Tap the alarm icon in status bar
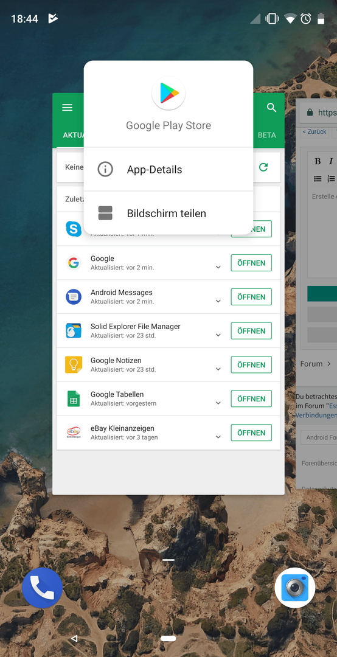The height and width of the screenshot is (657, 337). 306,18
